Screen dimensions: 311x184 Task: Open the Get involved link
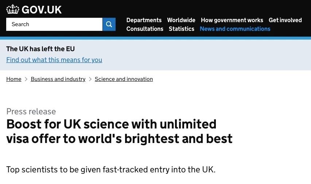pos(285,20)
